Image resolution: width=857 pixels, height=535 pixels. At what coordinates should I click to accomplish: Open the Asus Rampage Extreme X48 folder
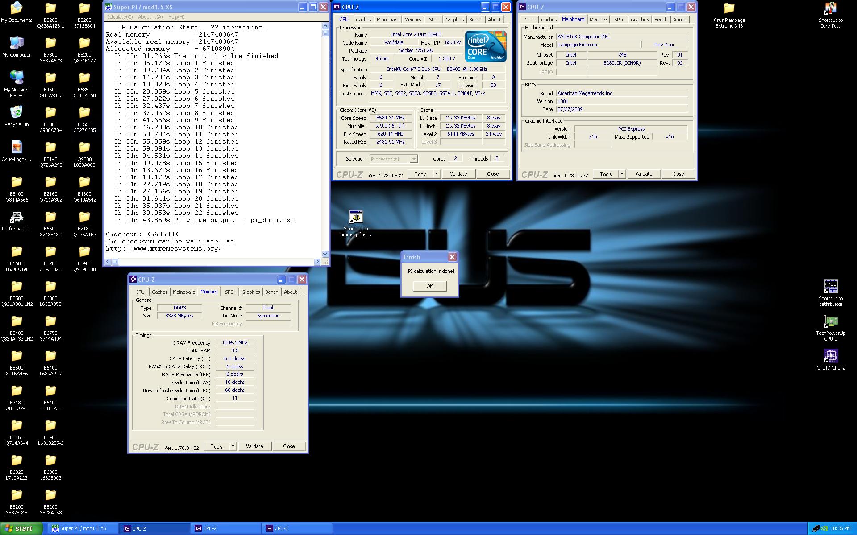point(729,16)
